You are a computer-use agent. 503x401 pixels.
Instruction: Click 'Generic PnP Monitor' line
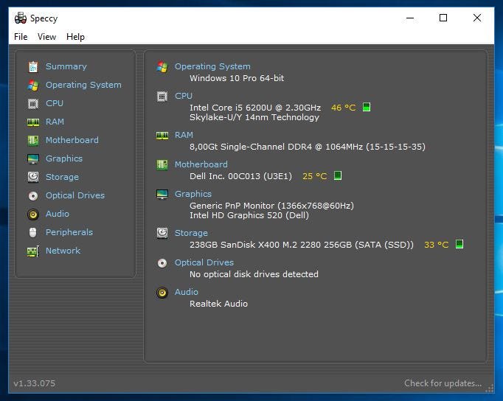(271, 206)
